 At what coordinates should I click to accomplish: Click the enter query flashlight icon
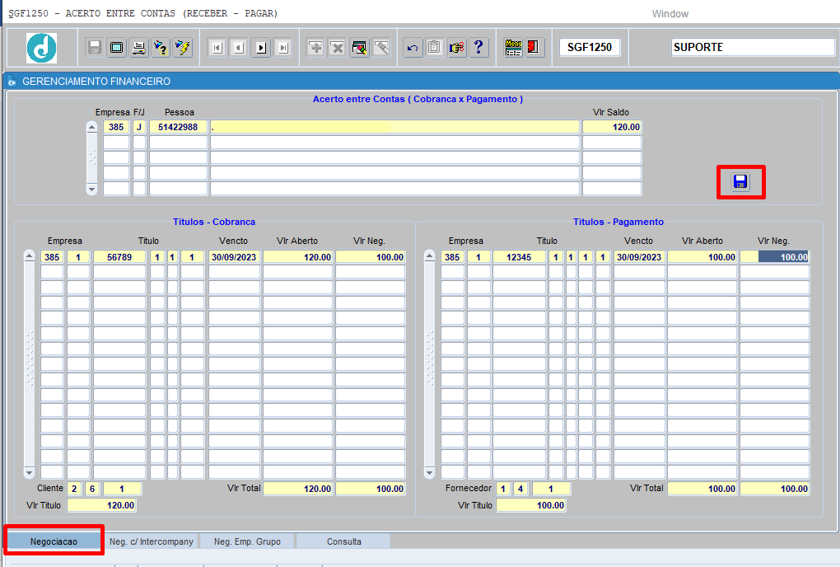coord(161,48)
